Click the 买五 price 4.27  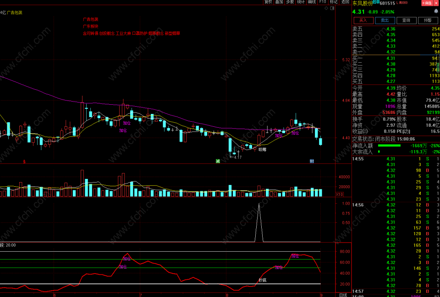(x=391, y=81)
